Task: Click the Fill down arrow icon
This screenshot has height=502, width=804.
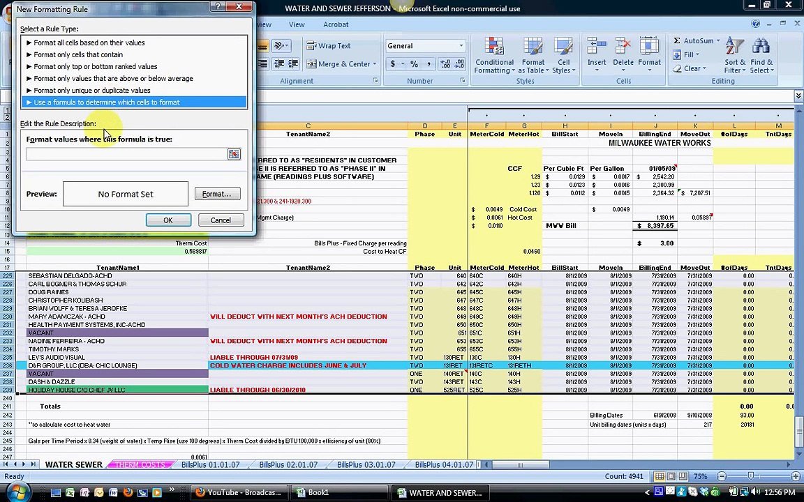Action: point(677,55)
